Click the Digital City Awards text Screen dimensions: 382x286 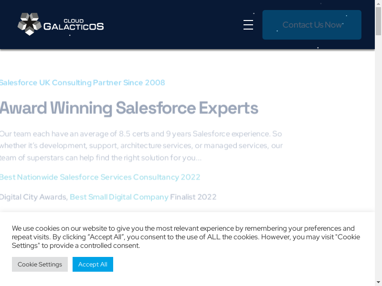pyautogui.click(x=33, y=197)
